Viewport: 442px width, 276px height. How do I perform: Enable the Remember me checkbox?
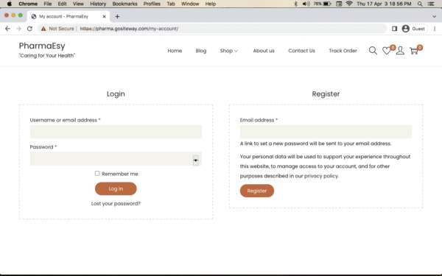97,173
